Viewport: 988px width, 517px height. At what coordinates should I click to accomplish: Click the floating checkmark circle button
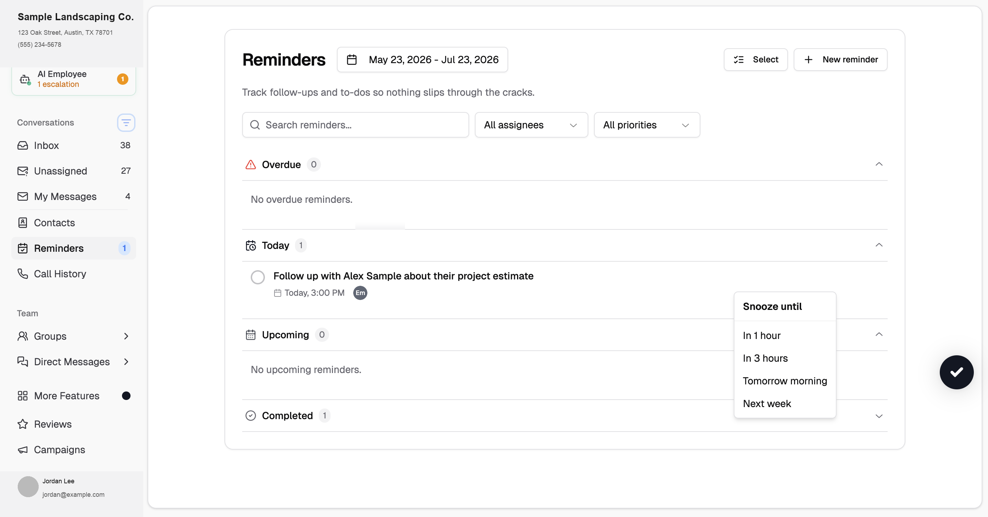click(x=956, y=372)
